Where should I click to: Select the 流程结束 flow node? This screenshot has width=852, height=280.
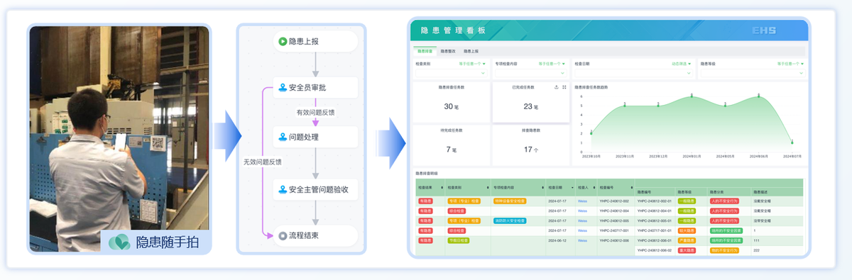pyautogui.click(x=316, y=235)
